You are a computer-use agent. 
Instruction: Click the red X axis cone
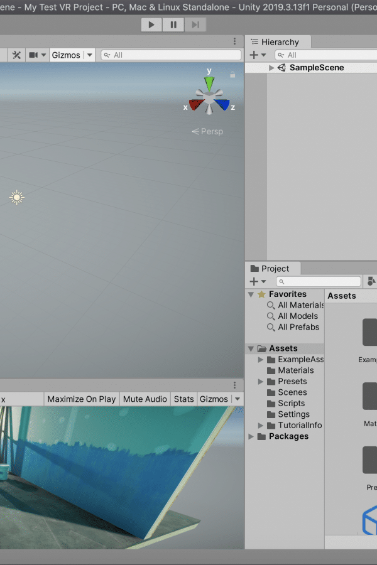196,104
